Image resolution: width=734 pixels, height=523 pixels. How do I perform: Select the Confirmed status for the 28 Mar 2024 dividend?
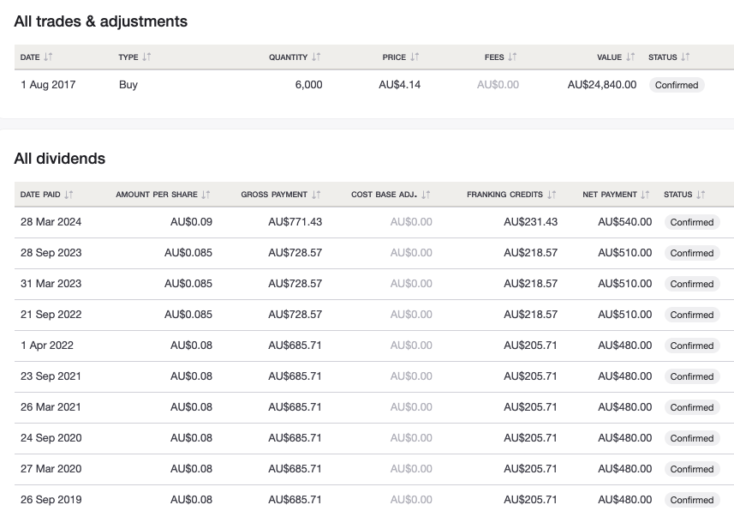click(x=692, y=222)
